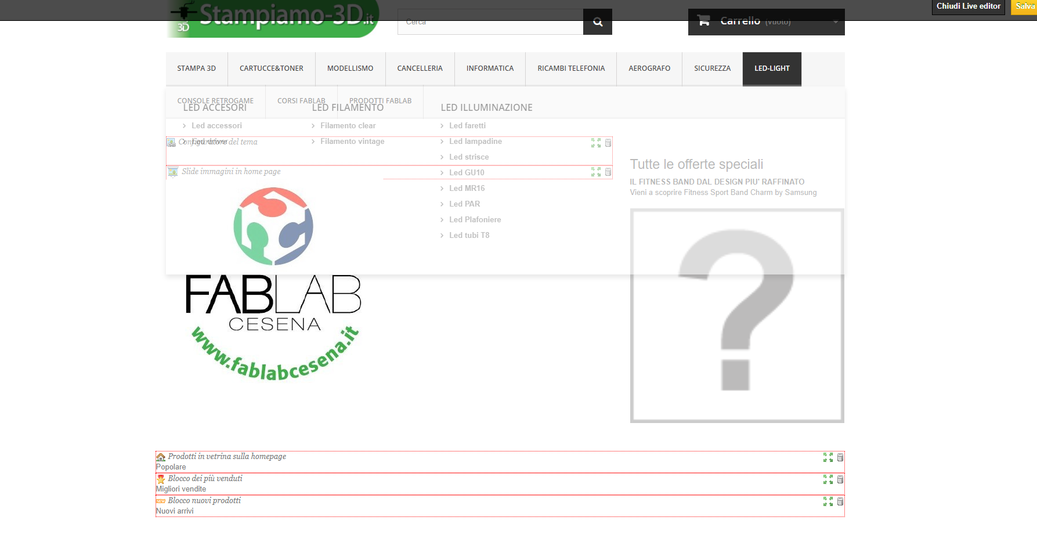Open the SICUREZZA menu
1037x542 pixels.
pyautogui.click(x=713, y=68)
